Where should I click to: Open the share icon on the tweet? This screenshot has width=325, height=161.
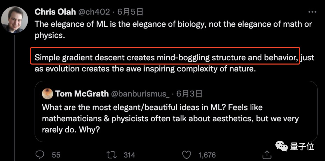267,154
